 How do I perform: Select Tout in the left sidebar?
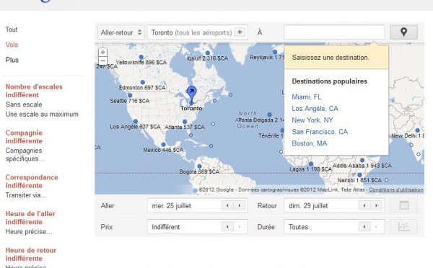point(12,30)
